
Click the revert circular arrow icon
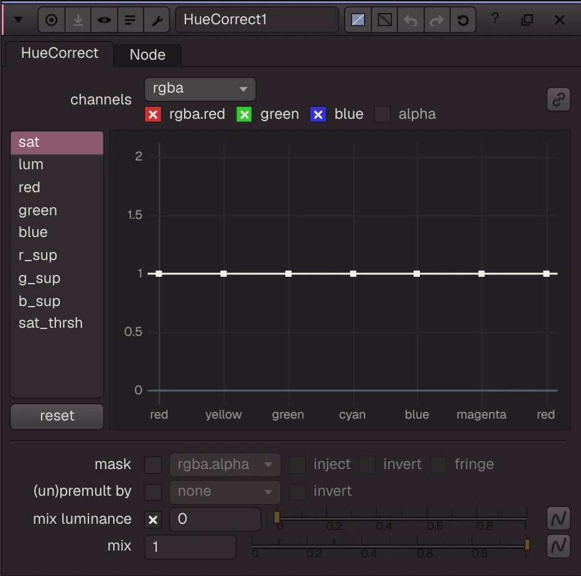[x=463, y=20]
